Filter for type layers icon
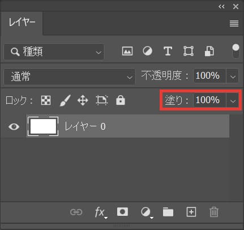This screenshot has width=244, height=230. (168, 51)
